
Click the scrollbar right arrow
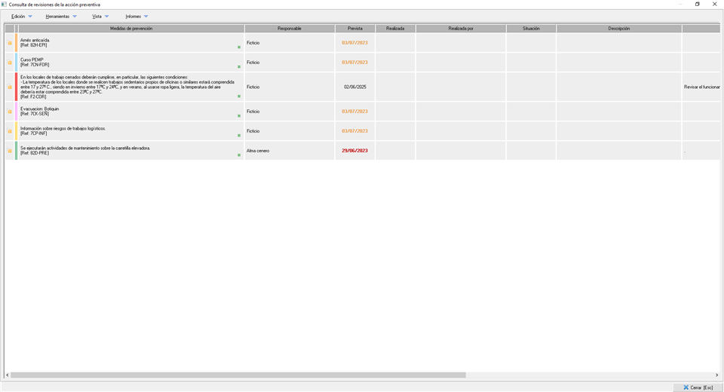pos(717,375)
